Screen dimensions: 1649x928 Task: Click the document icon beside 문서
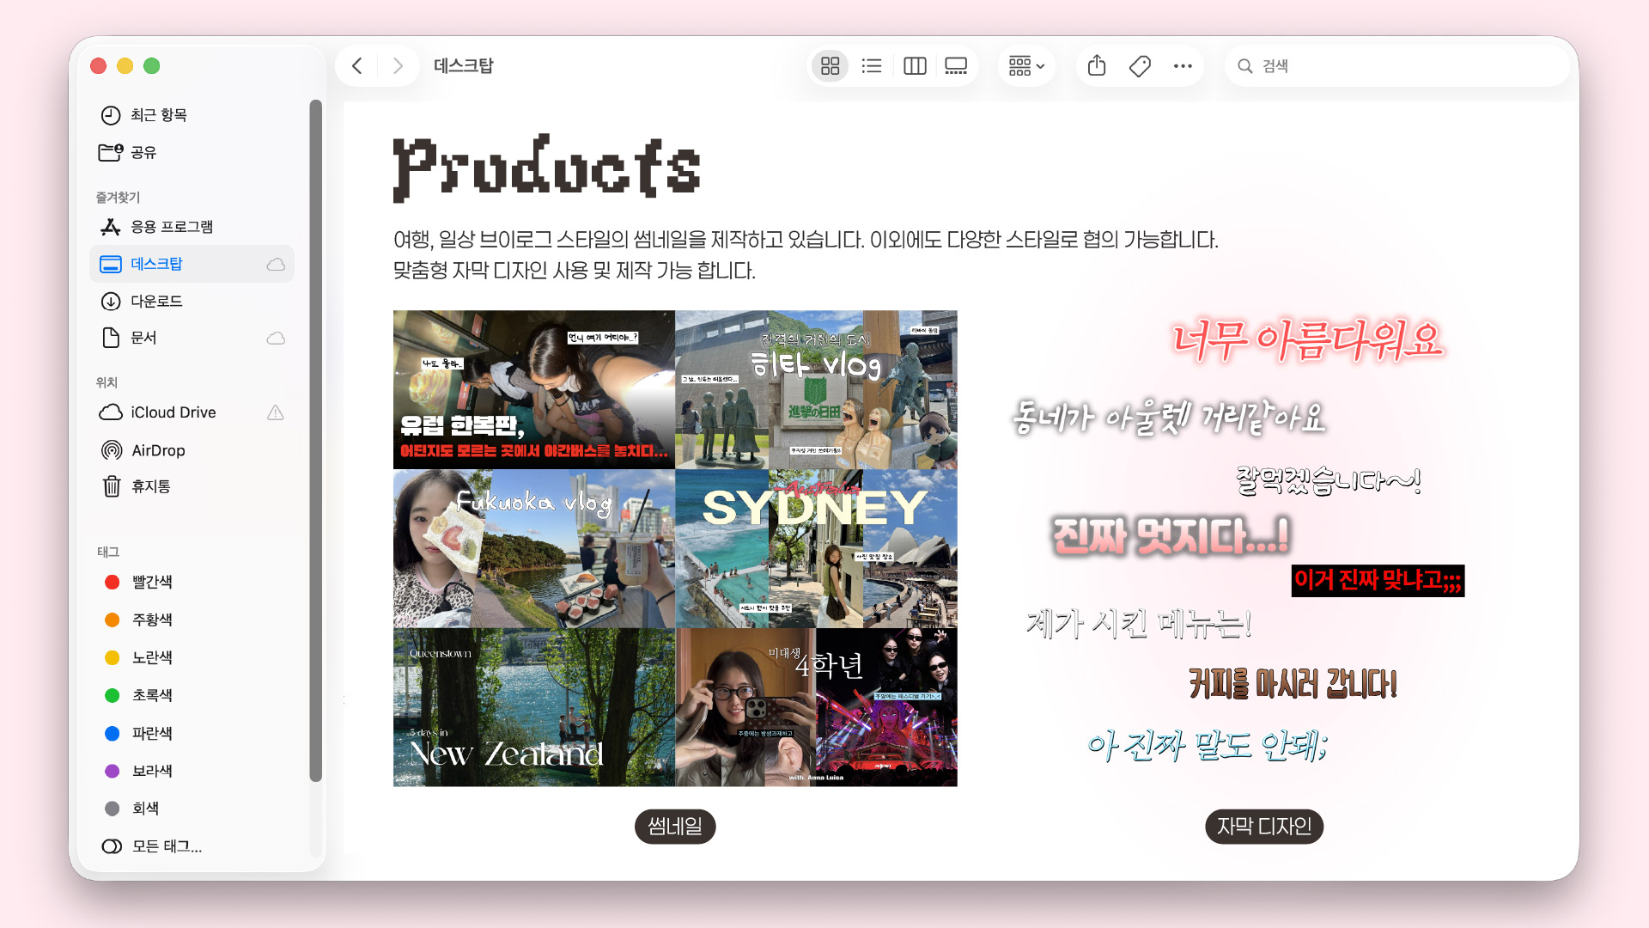click(111, 339)
